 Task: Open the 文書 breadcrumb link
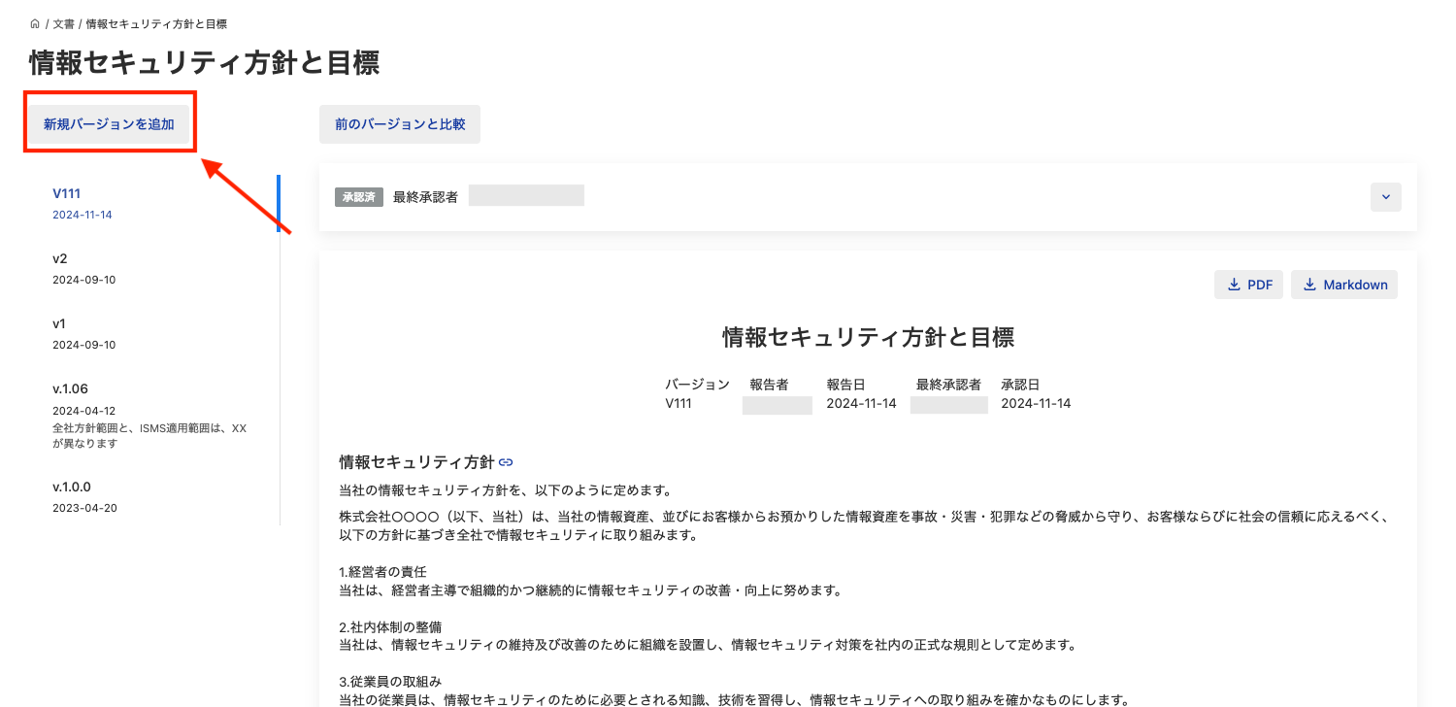coord(63,23)
